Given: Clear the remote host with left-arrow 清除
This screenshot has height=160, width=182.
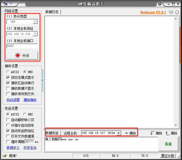Looking at the screenshot, I should point(130,133).
